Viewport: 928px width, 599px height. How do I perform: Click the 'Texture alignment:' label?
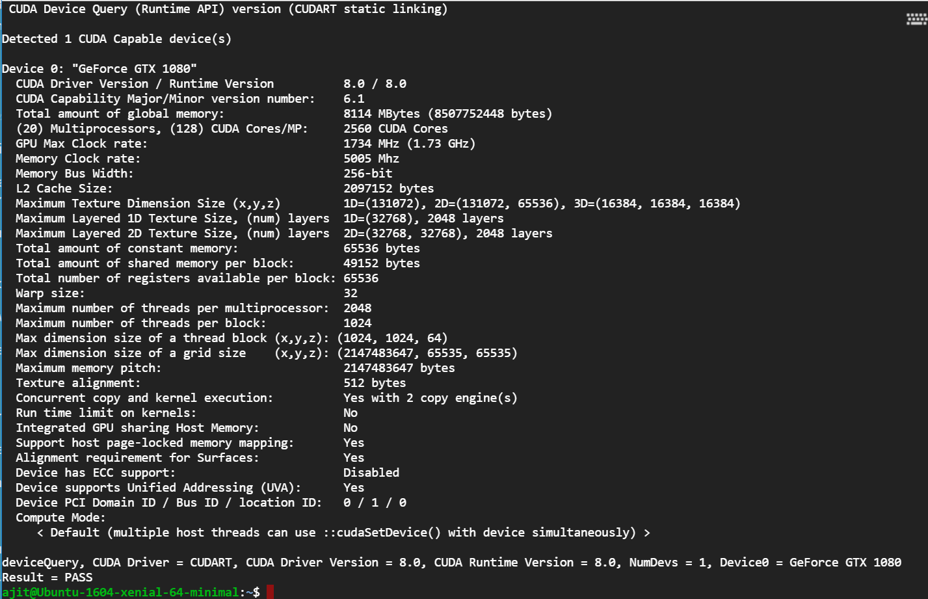(78, 382)
